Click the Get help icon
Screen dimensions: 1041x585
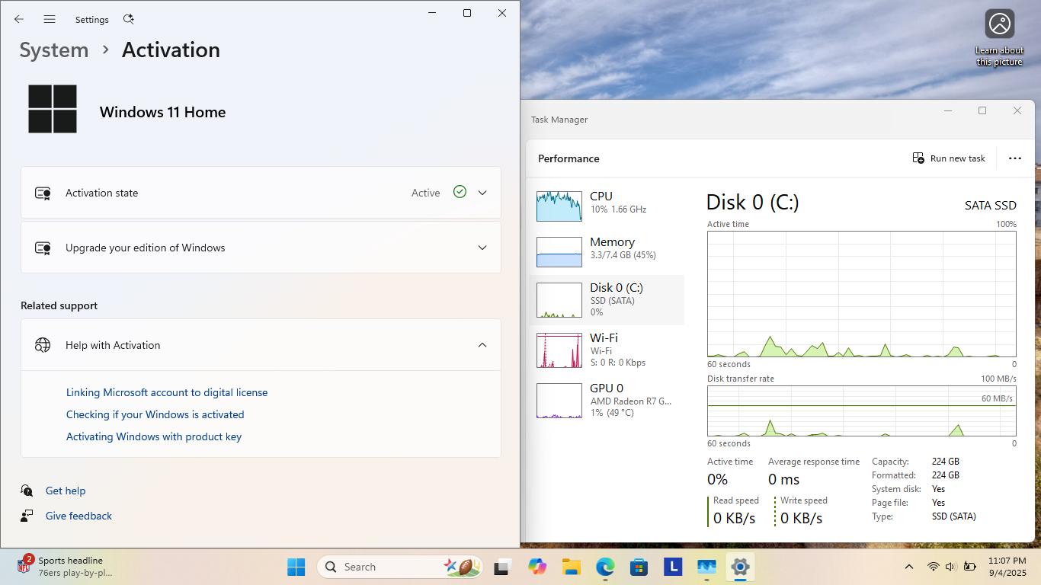(x=27, y=491)
